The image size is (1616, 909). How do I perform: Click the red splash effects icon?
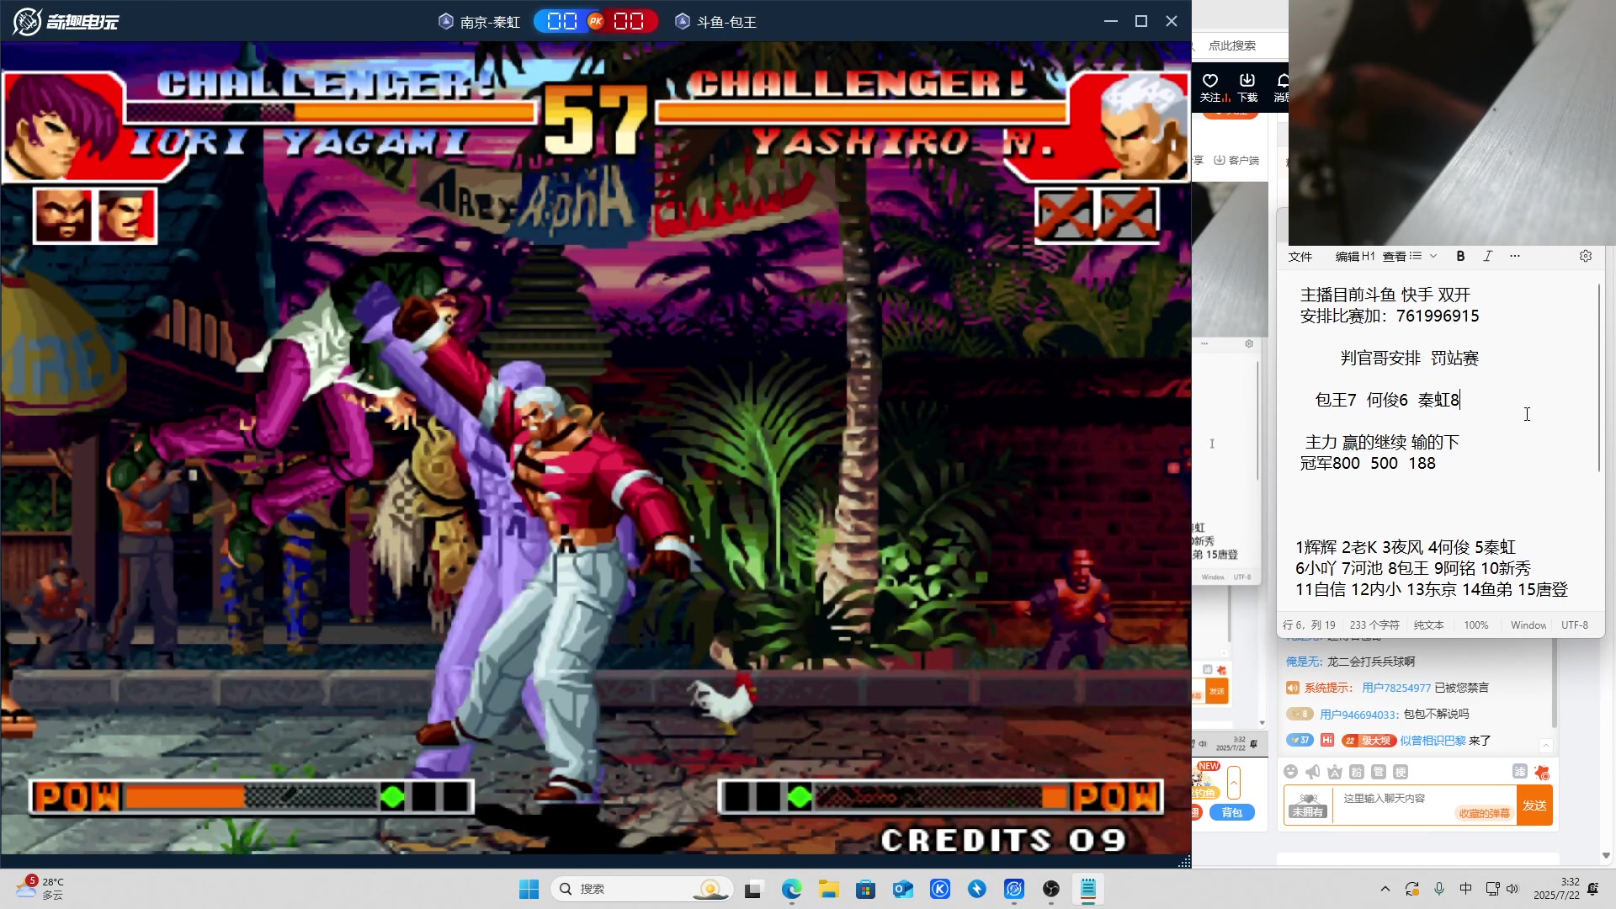(x=1542, y=772)
